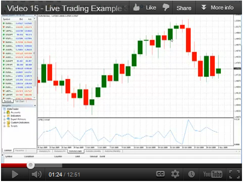Select the CHFJPY symbol name
243x182 pixels.
coord(9,65)
